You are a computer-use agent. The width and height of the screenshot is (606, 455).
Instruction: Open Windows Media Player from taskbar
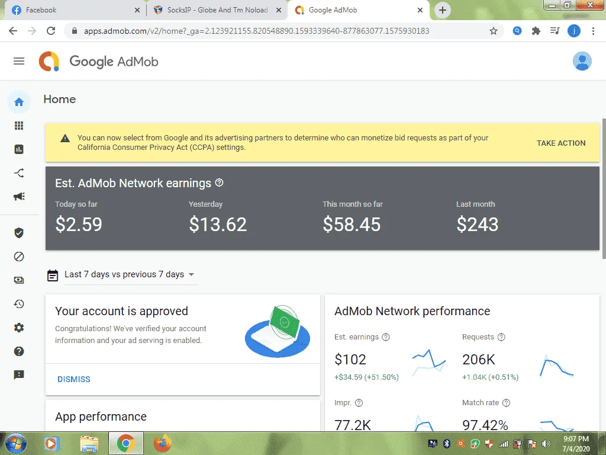click(x=52, y=443)
